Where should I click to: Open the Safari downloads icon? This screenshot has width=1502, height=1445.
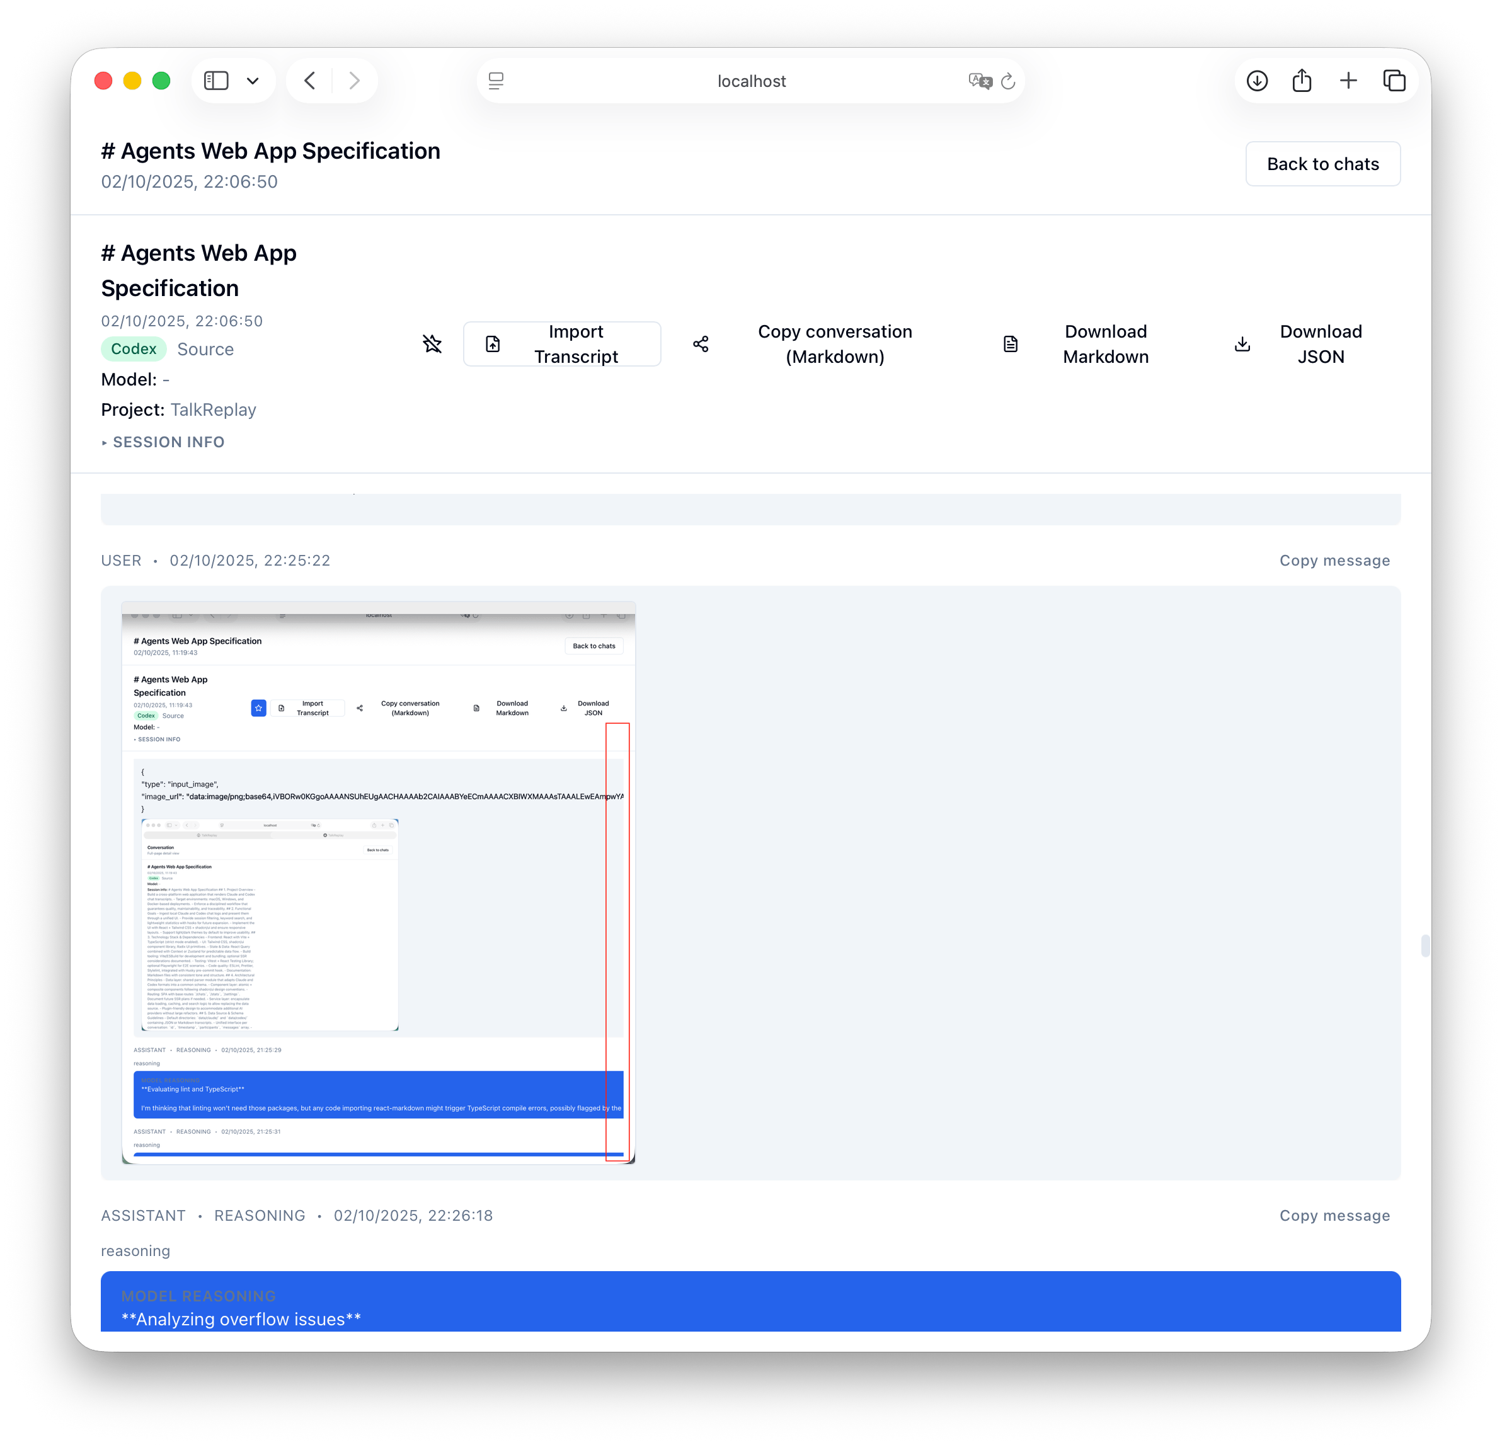[x=1257, y=81]
